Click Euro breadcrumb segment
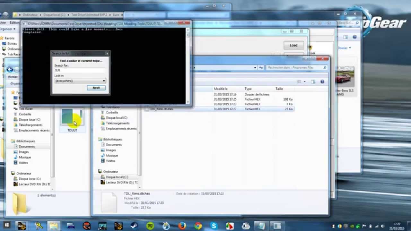The width and height of the screenshot is (411, 231). [x=116, y=15]
